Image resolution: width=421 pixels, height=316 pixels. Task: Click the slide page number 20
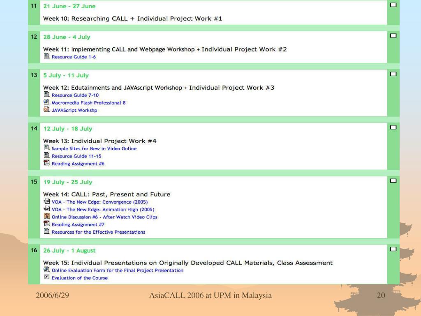[381, 295]
